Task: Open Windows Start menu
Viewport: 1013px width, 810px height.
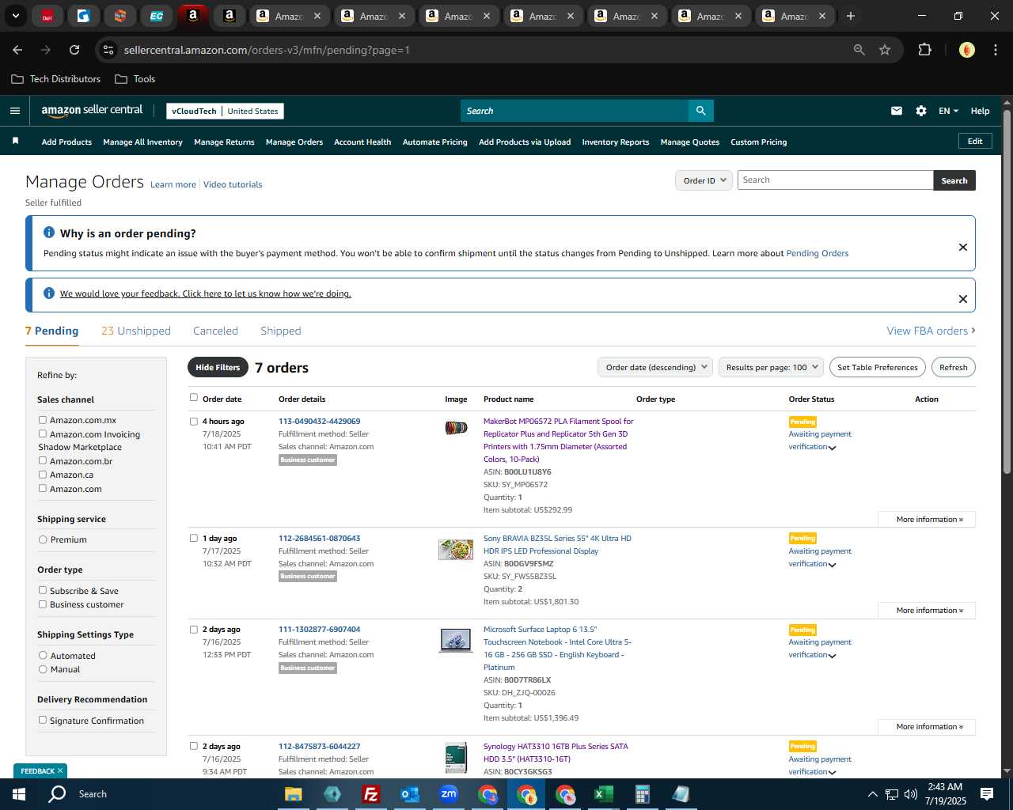Action: 19,794
